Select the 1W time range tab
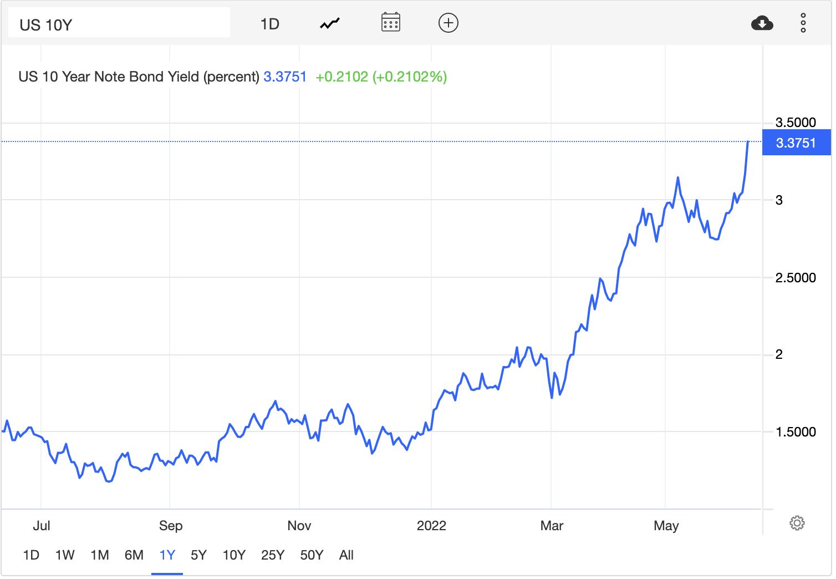Image resolution: width=836 pixels, height=579 pixels. tap(65, 555)
